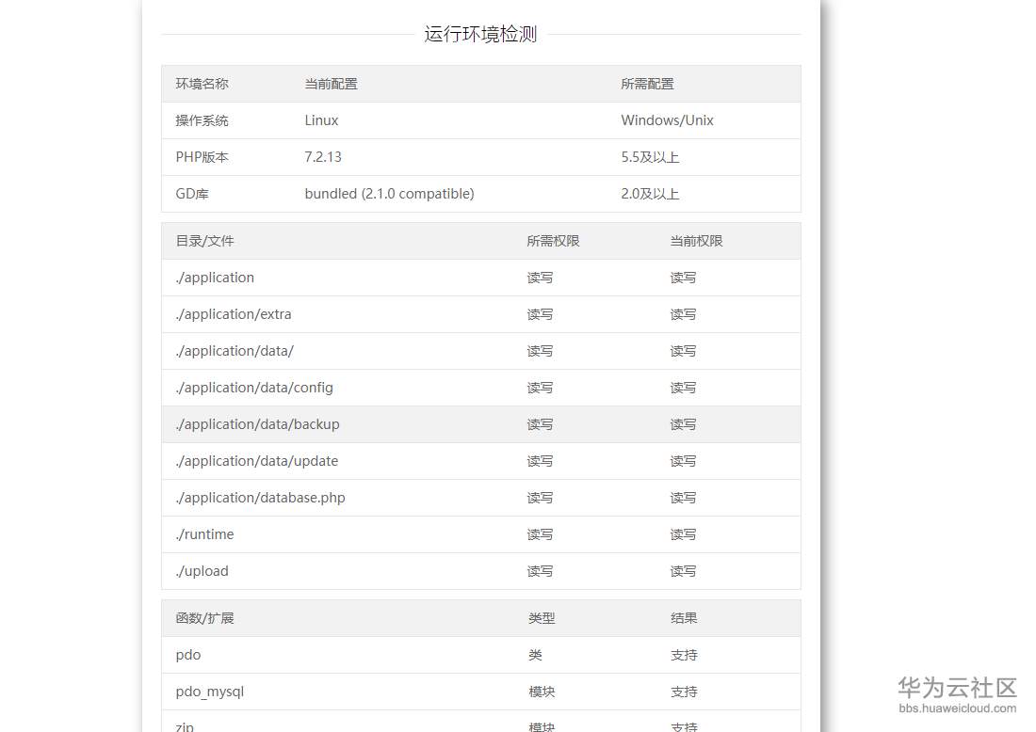
Task: Select the 当前配置 column header
Action: (x=331, y=84)
